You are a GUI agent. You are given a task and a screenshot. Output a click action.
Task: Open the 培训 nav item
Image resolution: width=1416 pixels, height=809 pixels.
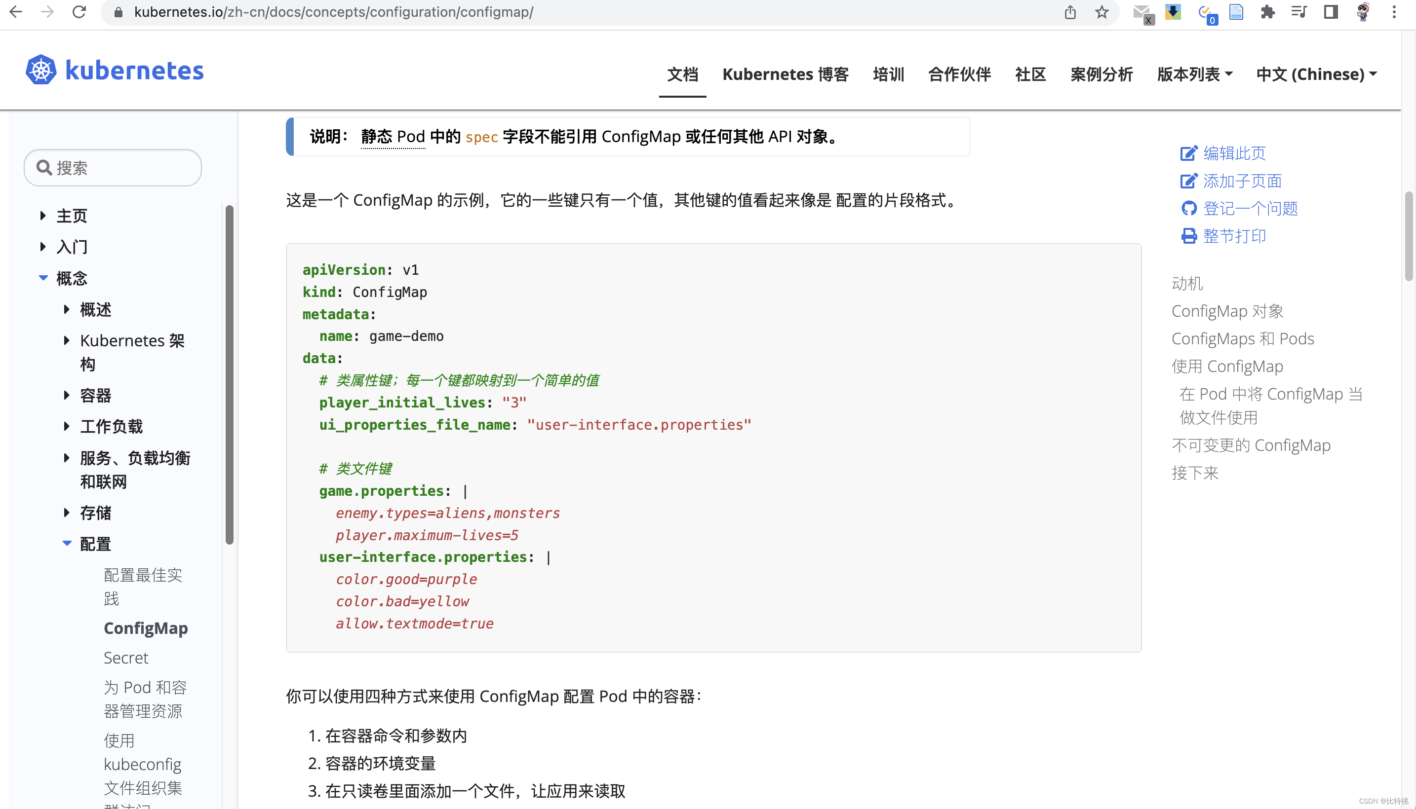(888, 74)
